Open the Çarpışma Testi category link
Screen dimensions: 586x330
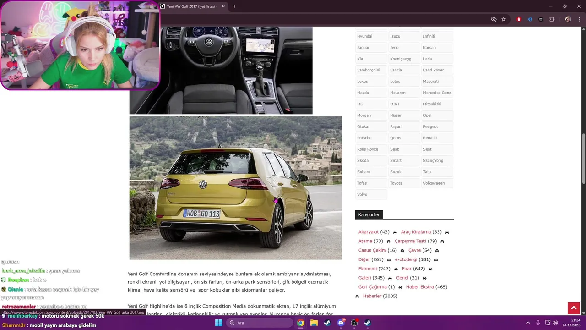point(410,241)
